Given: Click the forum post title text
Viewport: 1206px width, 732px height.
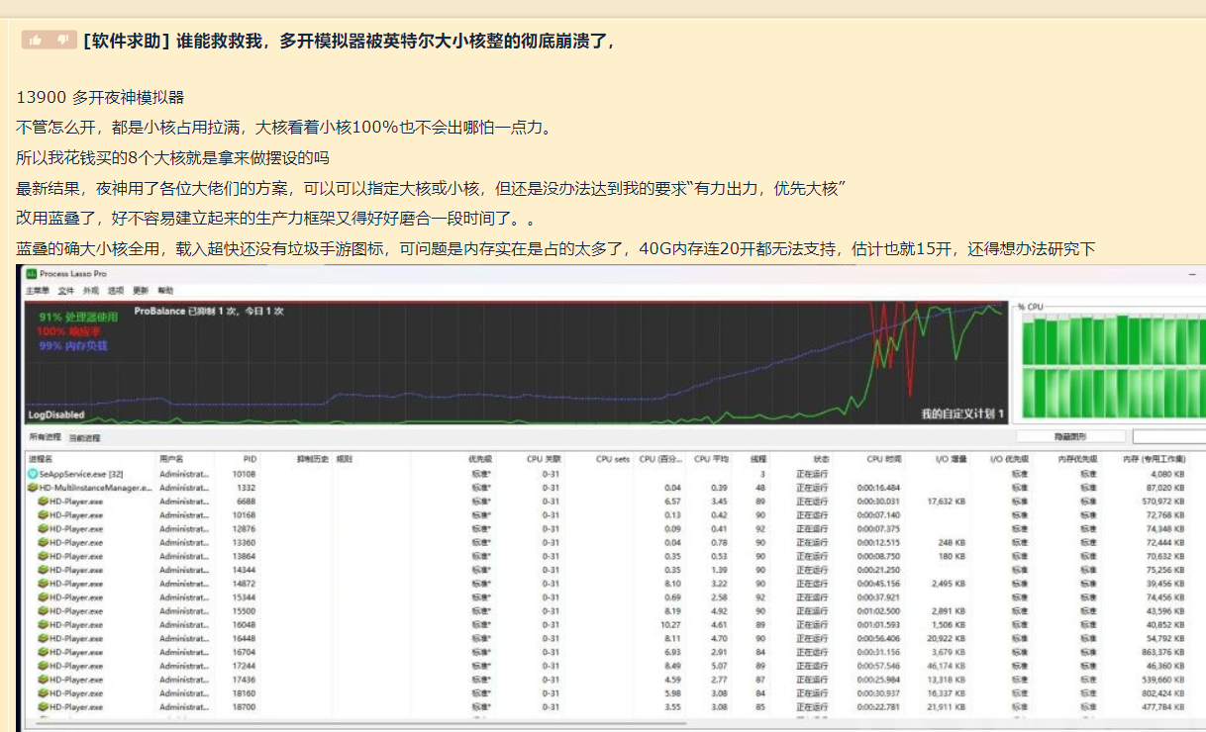Looking at the screenshot, I should coord(350,41).
